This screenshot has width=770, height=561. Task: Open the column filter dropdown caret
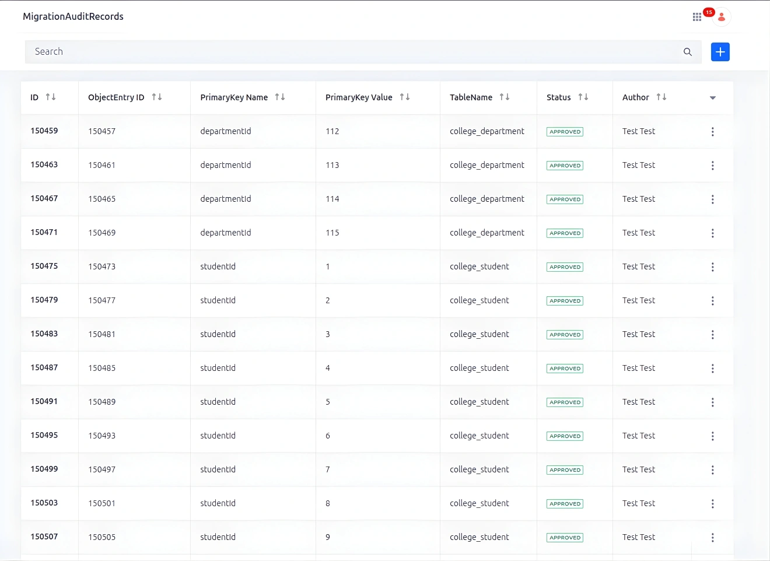(x=713, y=98)
